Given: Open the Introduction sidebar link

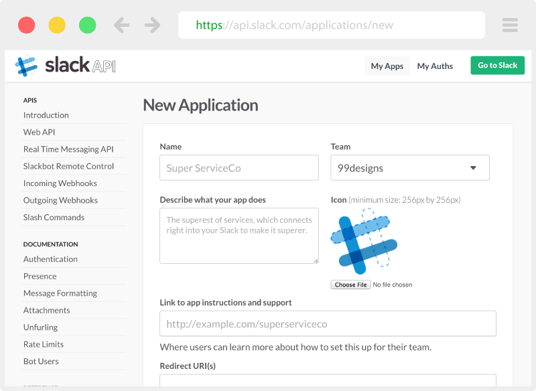Looking at the screenshot, I should click(x=46, y=115).
